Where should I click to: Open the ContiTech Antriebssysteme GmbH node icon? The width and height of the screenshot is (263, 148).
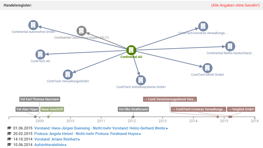coord(141,80)
